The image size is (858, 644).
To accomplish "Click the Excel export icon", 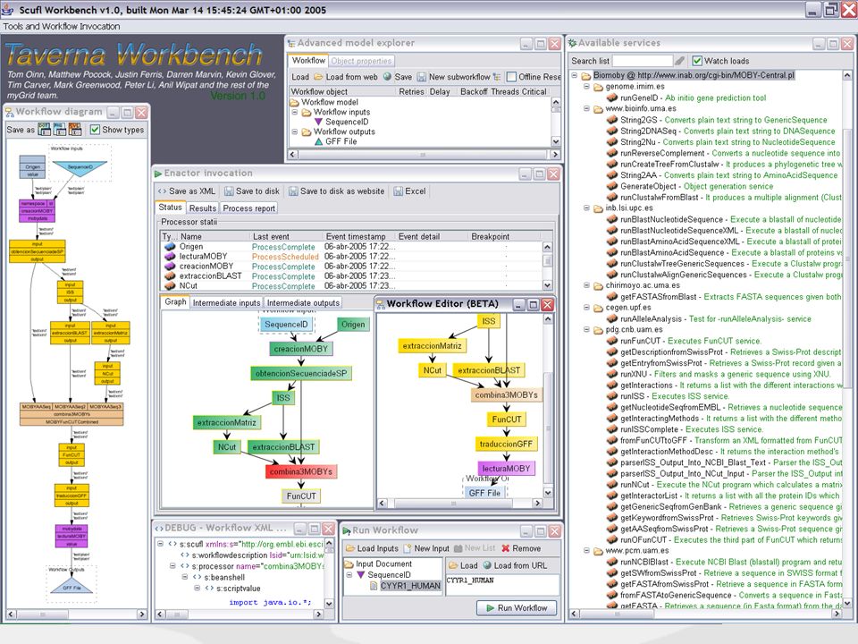I will [x=398, y=191].
